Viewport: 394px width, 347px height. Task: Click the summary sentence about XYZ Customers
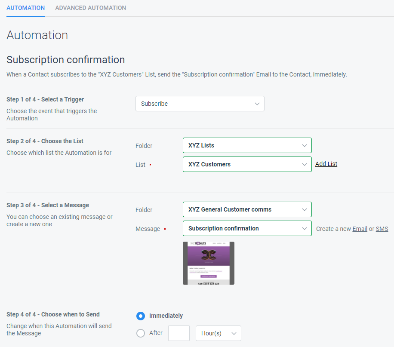point(177,75)
